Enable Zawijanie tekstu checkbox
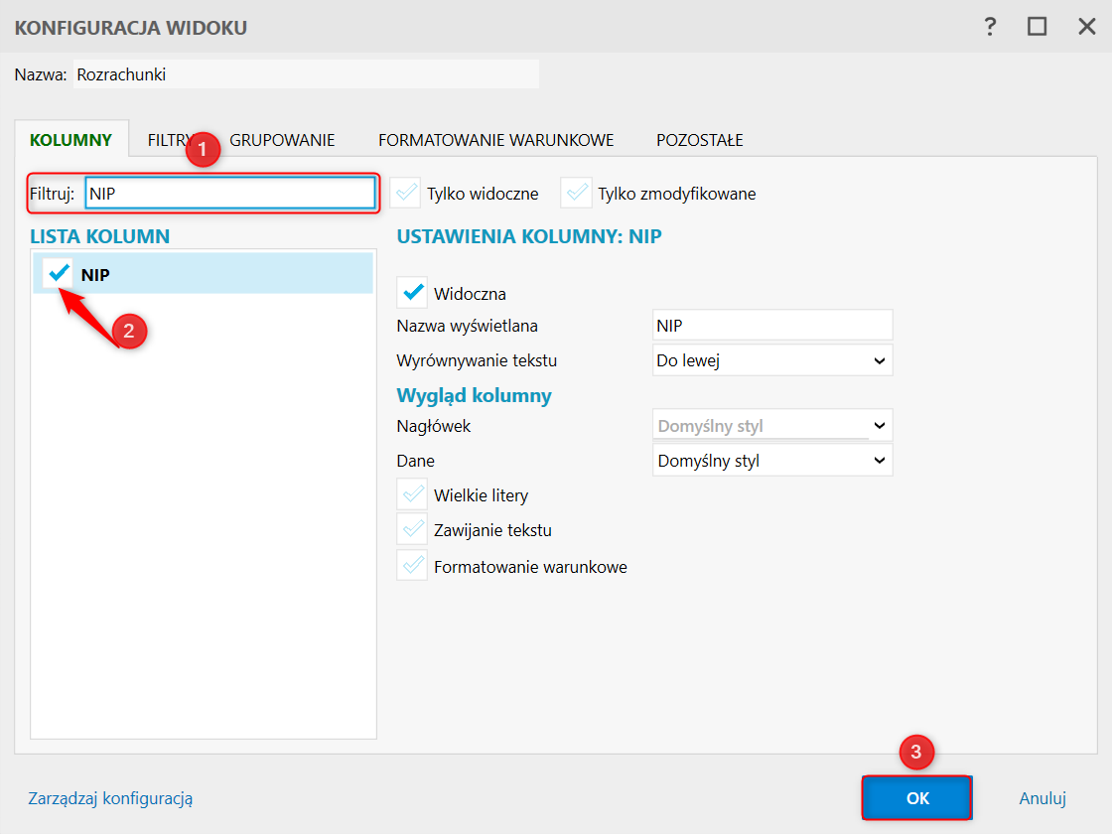This screenshot has height=834, width=1112. (412, 529)
